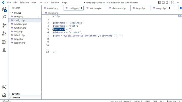Switch to datetime.php tab
182x102 pixels.
(x=119, y=8)
